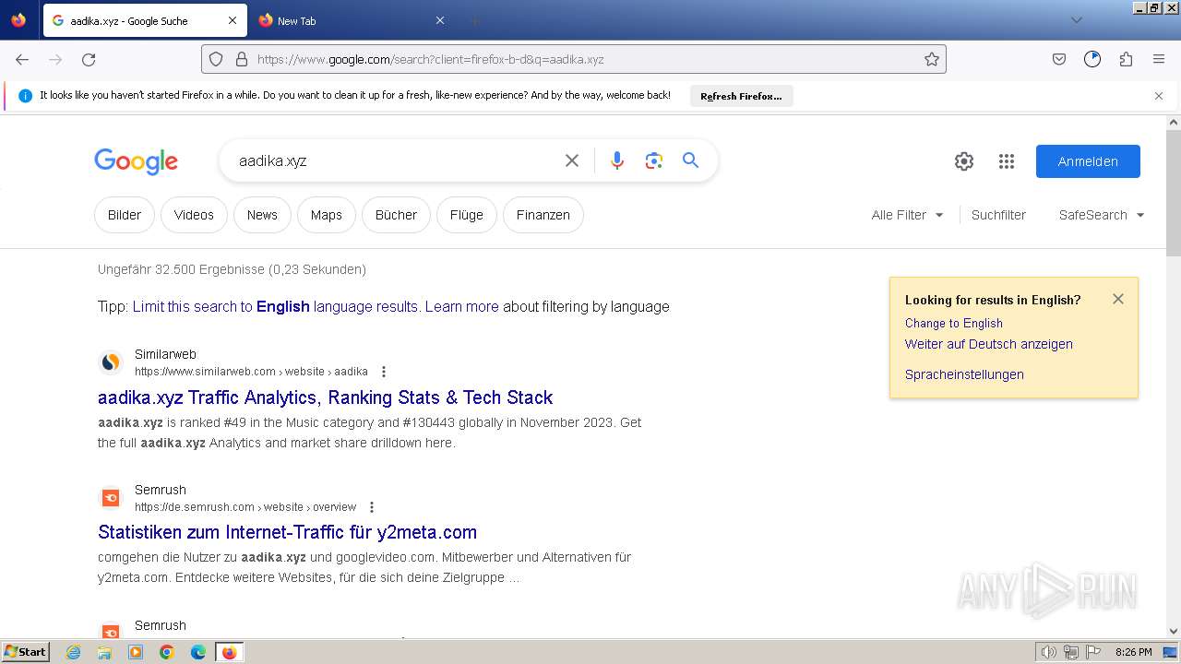This screenshot has width=1181, height=664.
Task: Click the Refresh Firefox button
Action: pos(741,96)
